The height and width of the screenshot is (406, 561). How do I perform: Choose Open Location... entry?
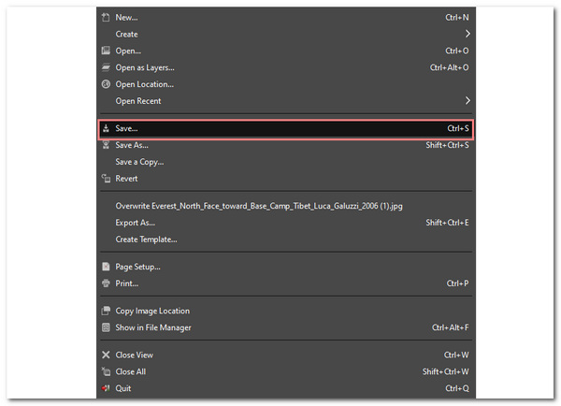click(286, 84)
